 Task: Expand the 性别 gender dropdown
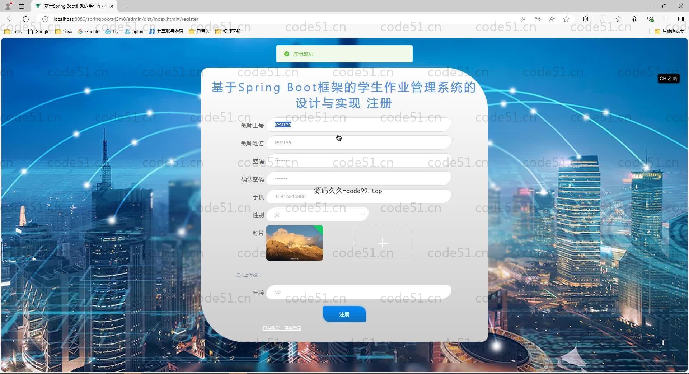click(317, 214)
